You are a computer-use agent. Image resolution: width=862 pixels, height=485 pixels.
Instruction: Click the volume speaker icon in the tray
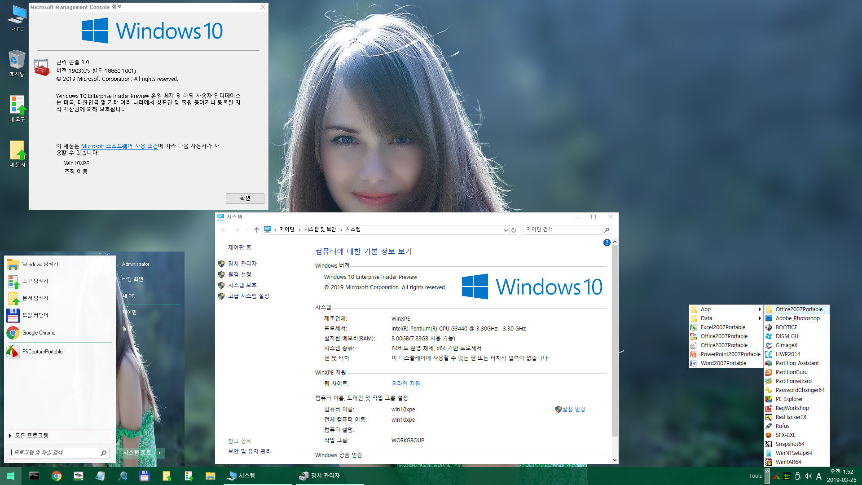(808, 476)
